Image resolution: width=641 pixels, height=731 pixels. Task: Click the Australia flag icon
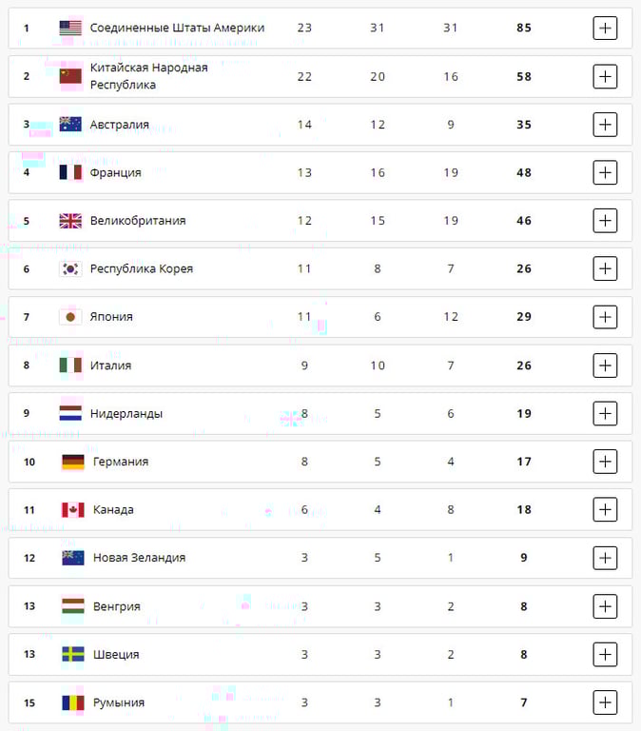pyautogui.click(x=70, y=125)
